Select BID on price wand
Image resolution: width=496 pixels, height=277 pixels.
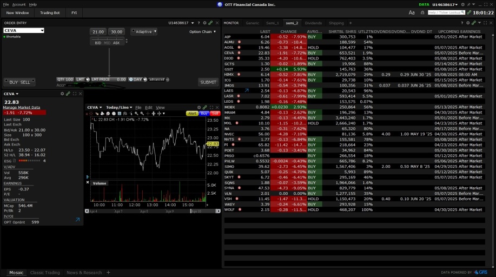98,43
